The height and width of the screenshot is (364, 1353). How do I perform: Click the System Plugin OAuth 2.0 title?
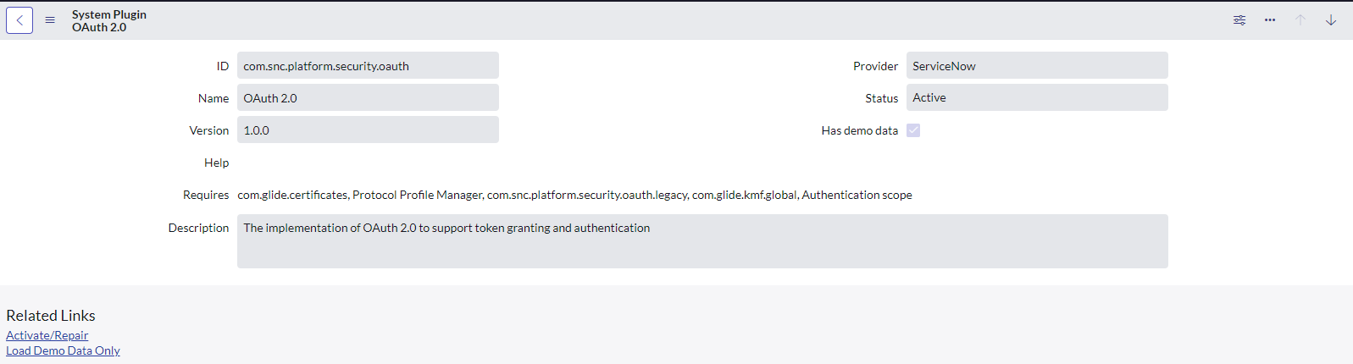point(108,20)
